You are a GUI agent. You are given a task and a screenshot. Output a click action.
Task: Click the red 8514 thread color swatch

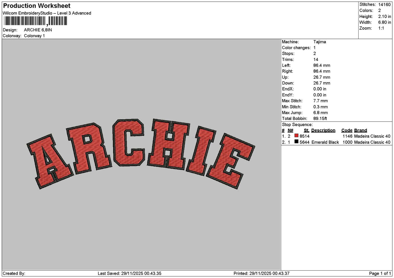pyautogui.click(x=296, y=136)
